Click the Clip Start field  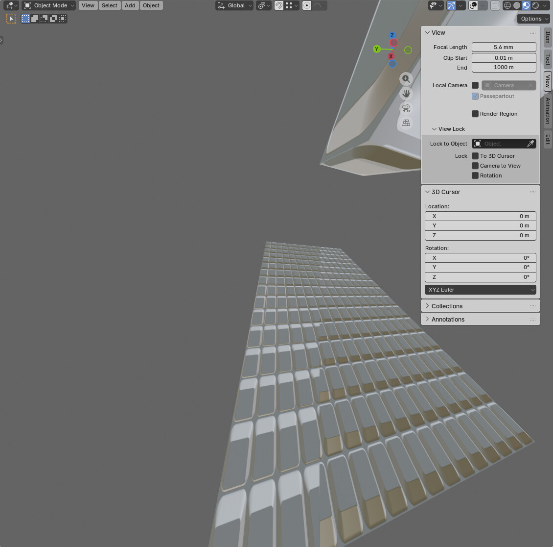pyautogui.click(x=504, y=58)
